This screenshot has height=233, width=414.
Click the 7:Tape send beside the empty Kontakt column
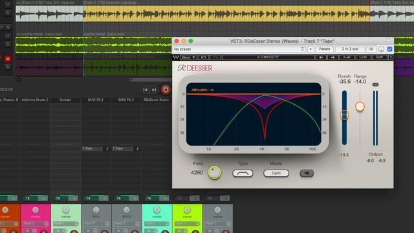point(92,148)
